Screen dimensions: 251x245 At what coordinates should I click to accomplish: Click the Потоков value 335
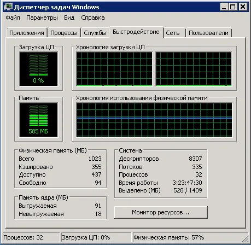[x=197, y=167]
